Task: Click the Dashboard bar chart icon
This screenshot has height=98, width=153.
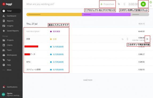Action: click(x=4, y=16)
